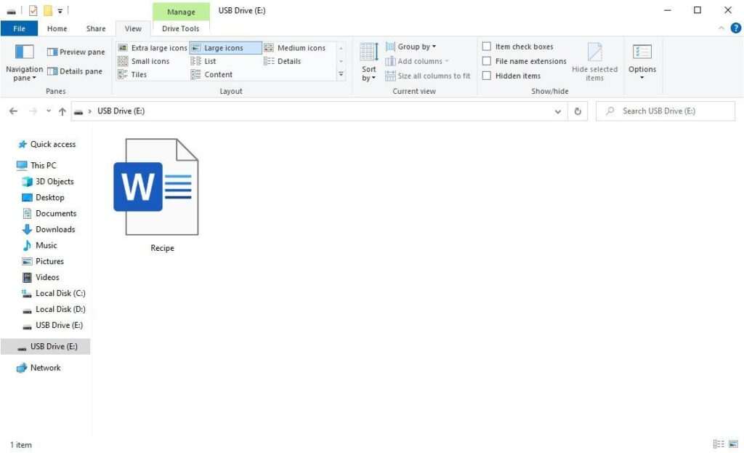Screen dimensions: 744x453
Task: Open the Documents folder
Action: click(x=49, y=214)
